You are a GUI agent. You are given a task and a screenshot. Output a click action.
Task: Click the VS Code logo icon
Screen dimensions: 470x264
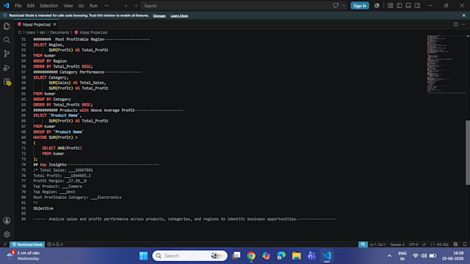point(6,6)
